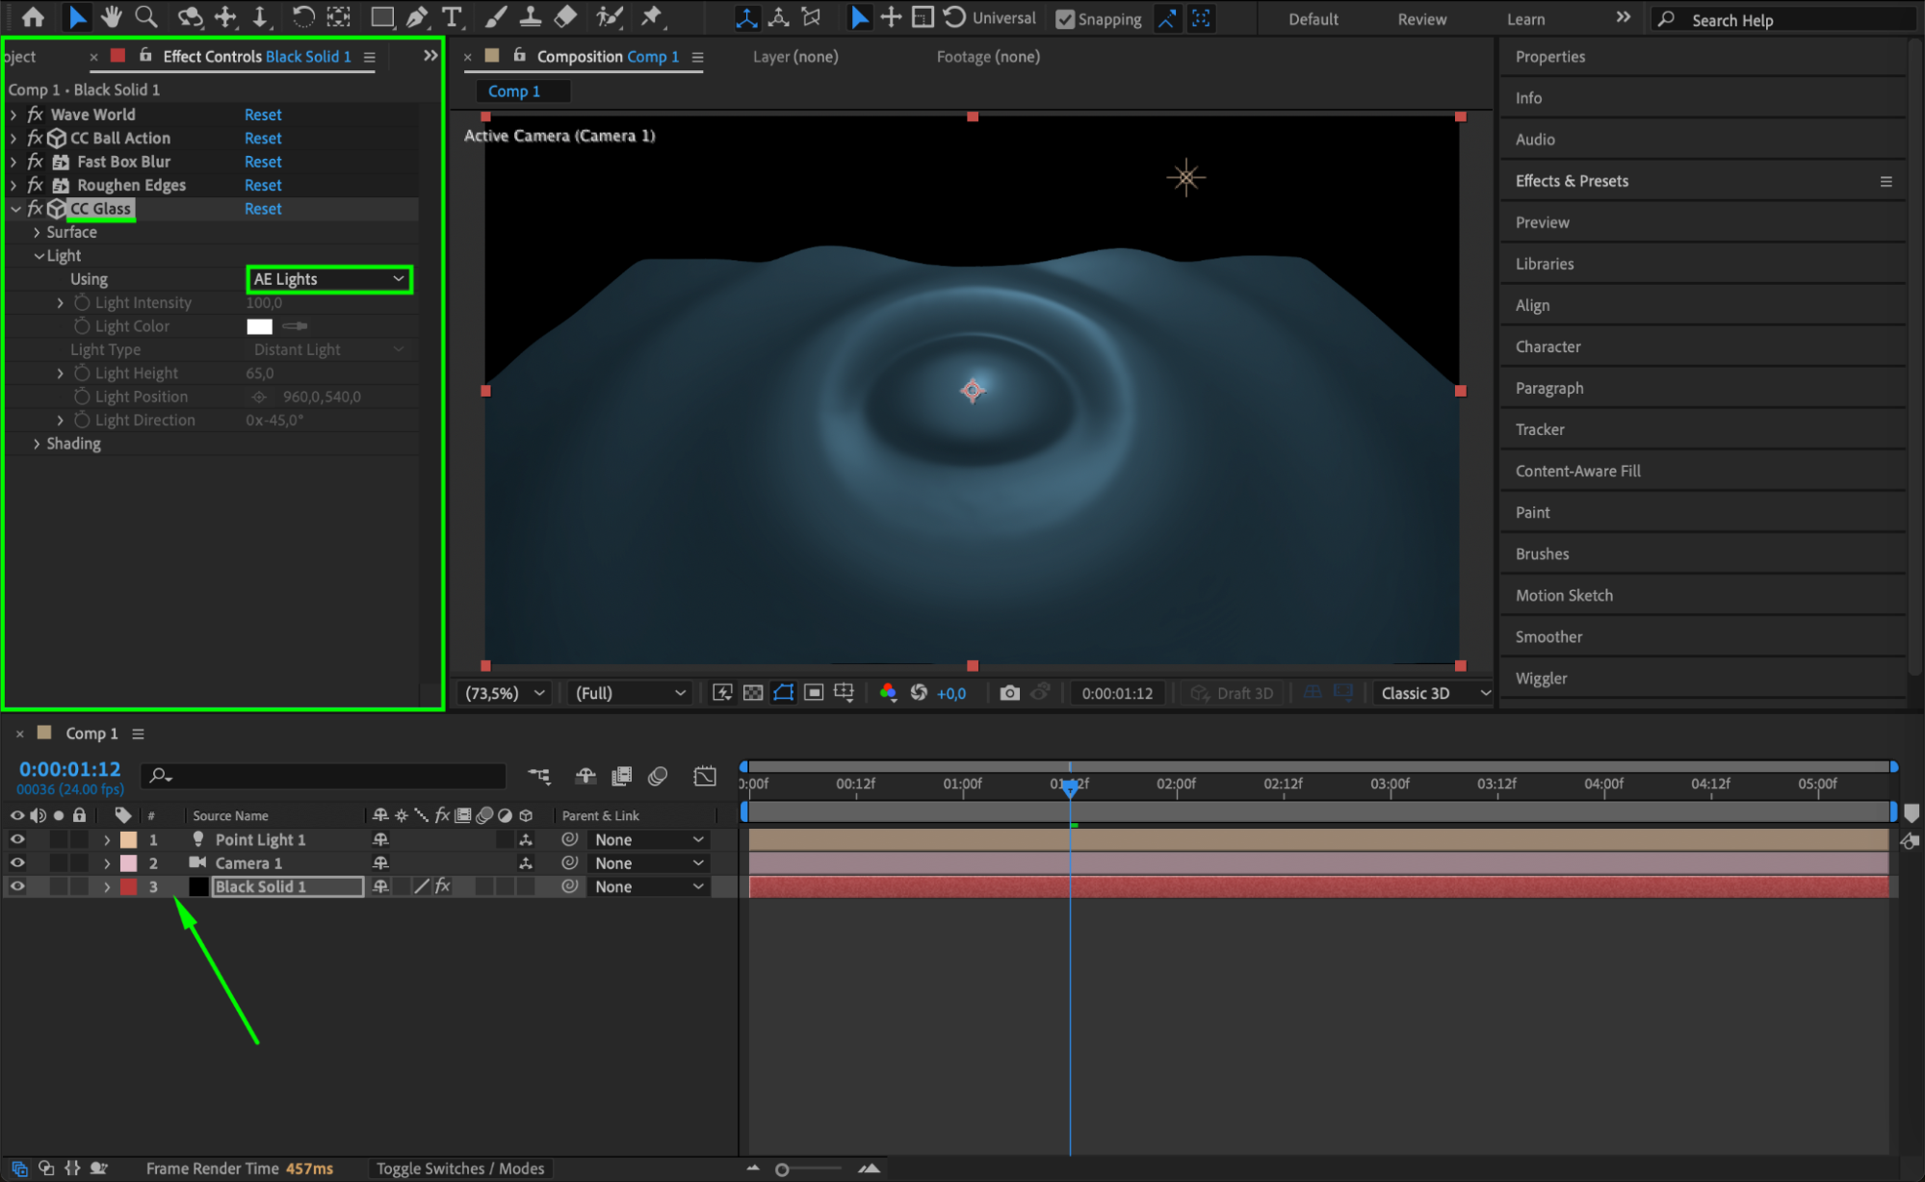Screen dimensions: 1925x1182
Task: Reset the Wave World effect
Action: click(x=263, y=115)
